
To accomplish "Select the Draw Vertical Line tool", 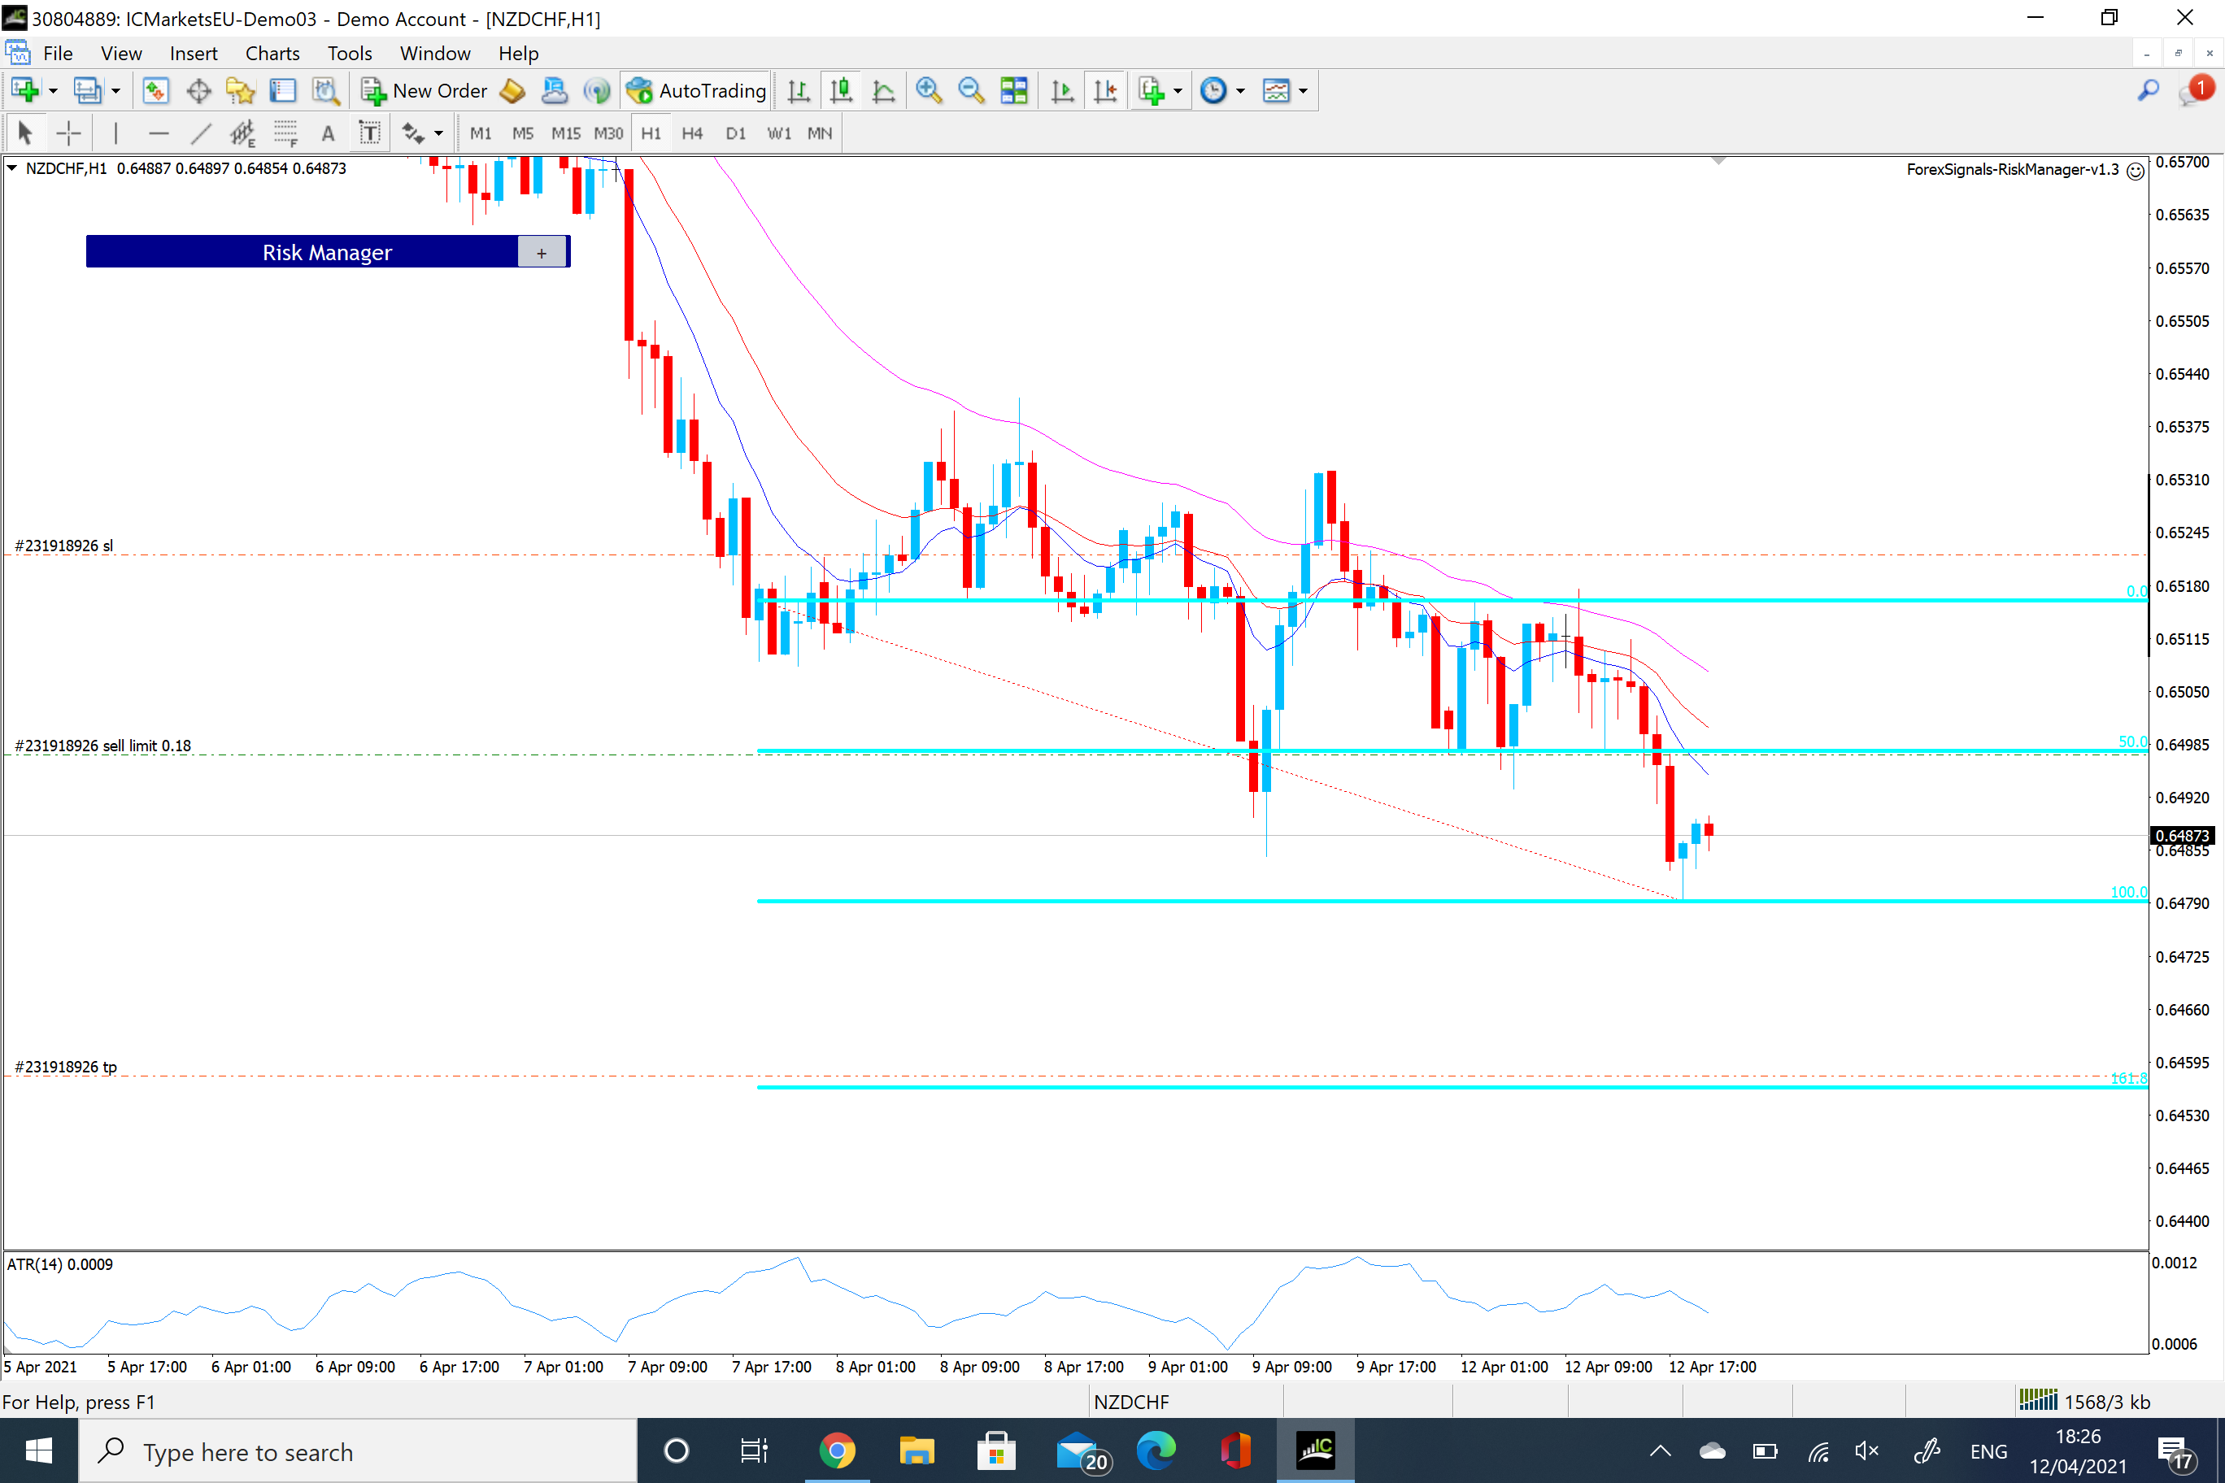I will 115,133.
